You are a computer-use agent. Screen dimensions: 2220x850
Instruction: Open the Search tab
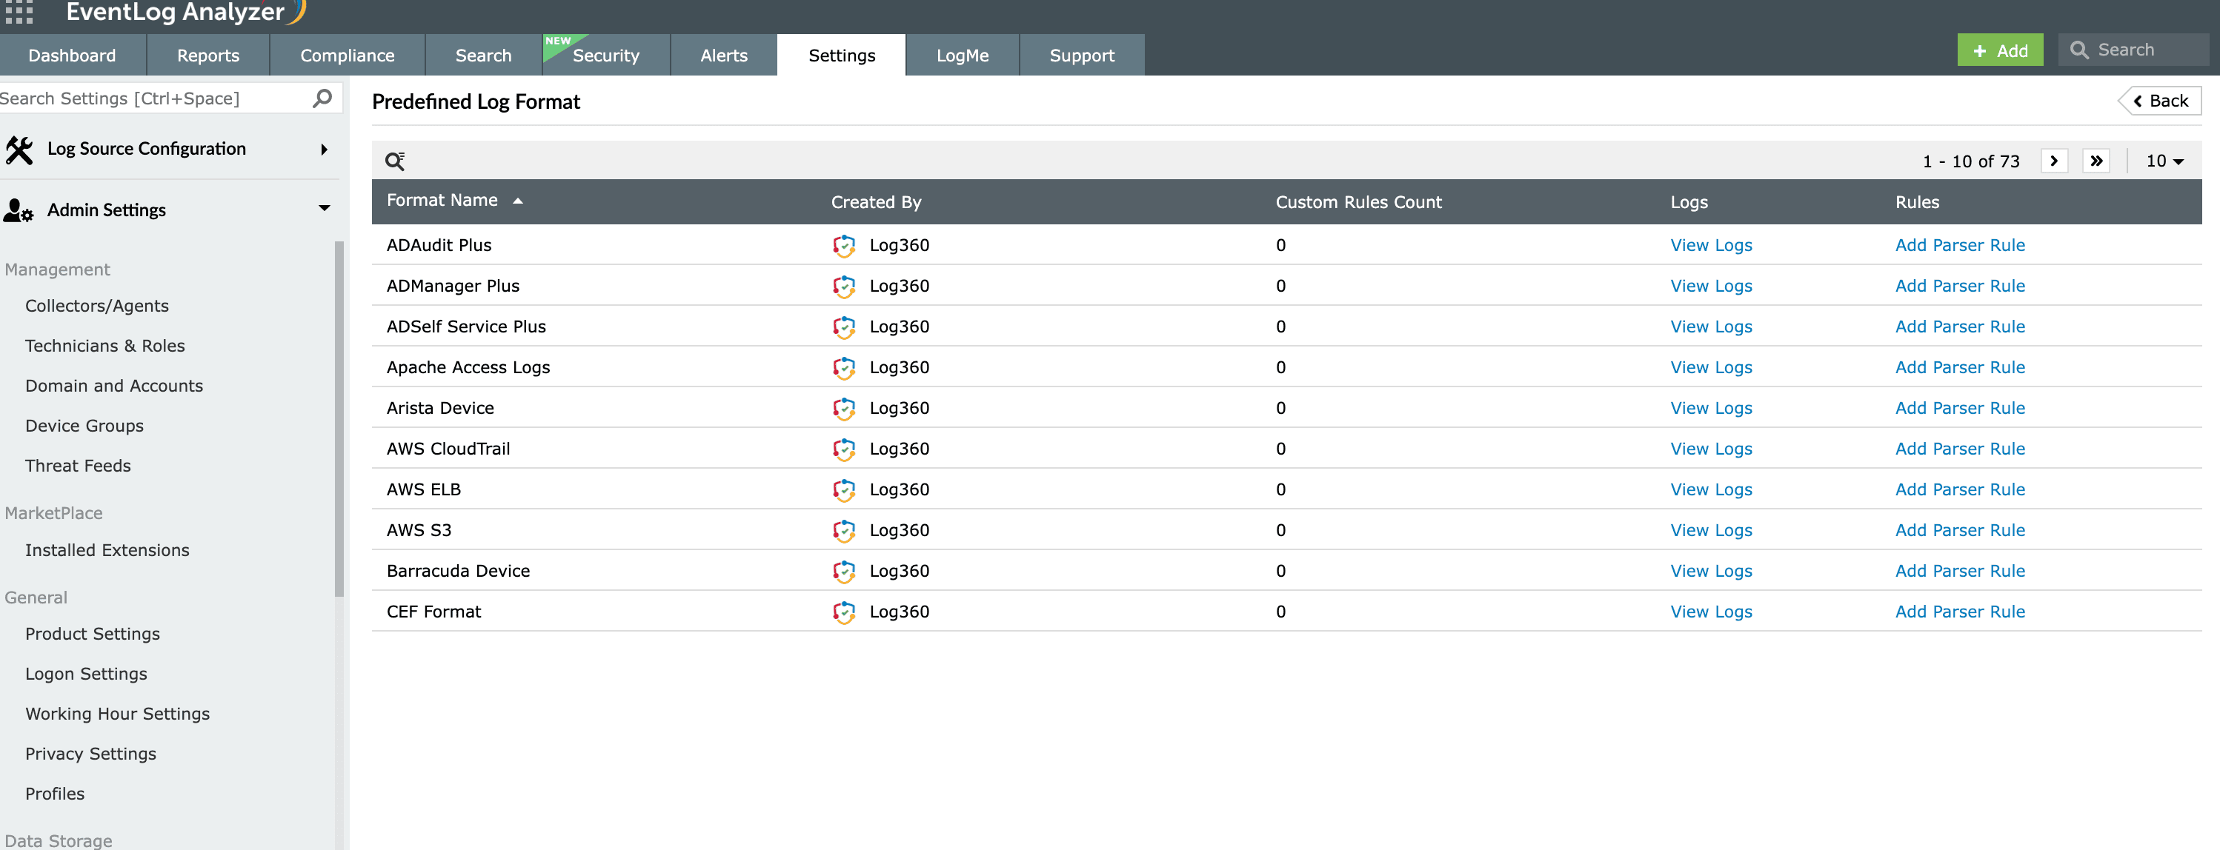pyautogui.click(x=483, y=55)
